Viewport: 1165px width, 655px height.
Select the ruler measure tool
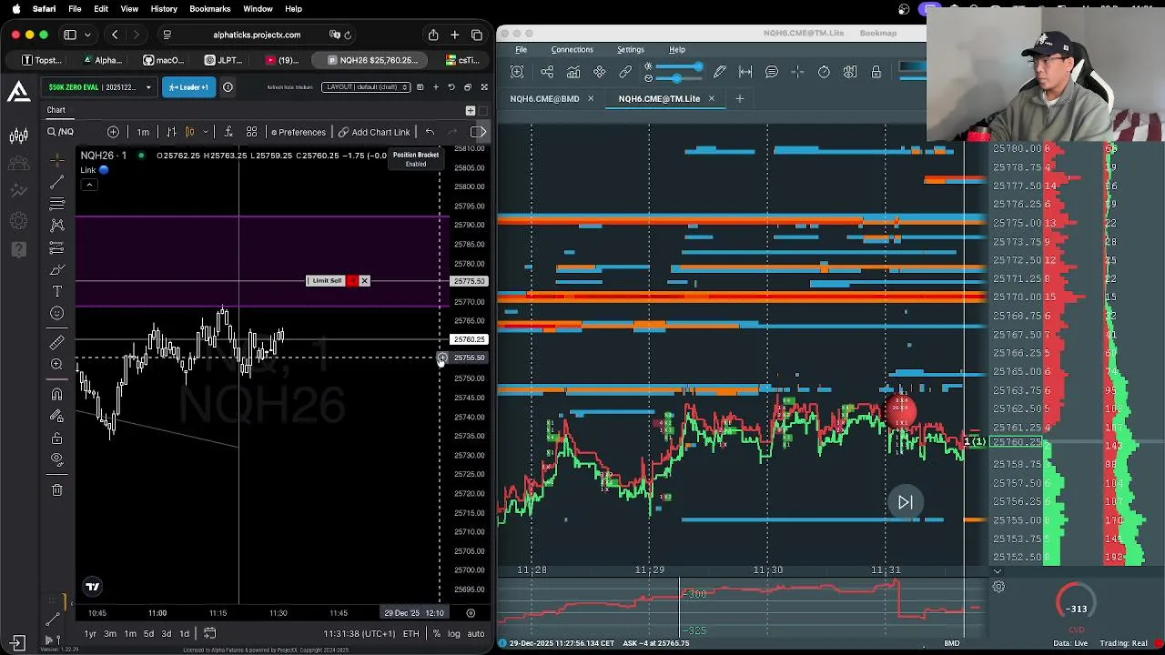click(x=56, y=342)
